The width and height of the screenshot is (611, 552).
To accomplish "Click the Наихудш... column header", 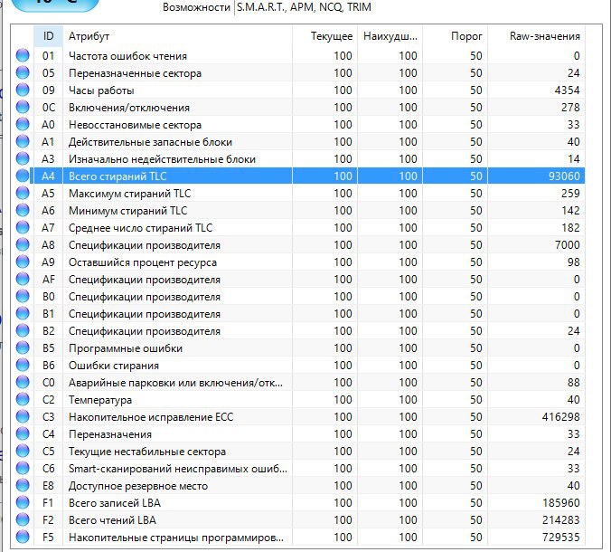I will pyautogui.click(x=390, y=36).
